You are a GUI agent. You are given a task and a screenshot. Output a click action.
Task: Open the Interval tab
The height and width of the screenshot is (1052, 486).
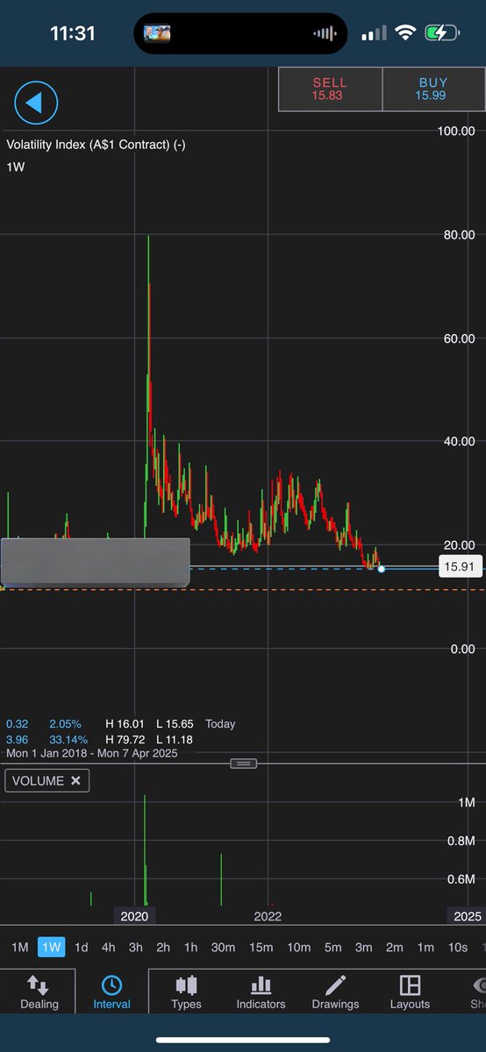[111, 992]
